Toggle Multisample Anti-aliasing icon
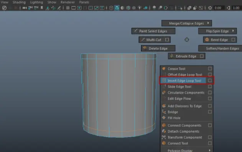The width and height of the screenshot is (242, 152). (x=166, y=8)
